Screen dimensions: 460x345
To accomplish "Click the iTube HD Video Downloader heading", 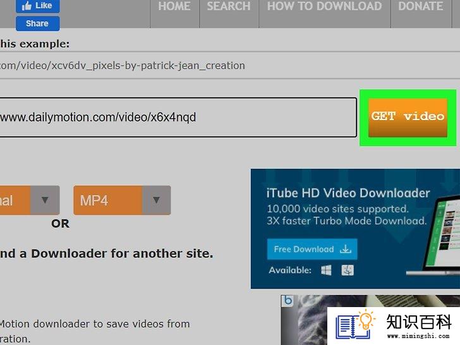I will pyautogui.click(x=348, y=193).
